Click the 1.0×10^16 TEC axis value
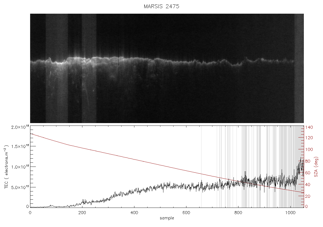The width and height of the screenshot is (323, 227). coord(20,167)
